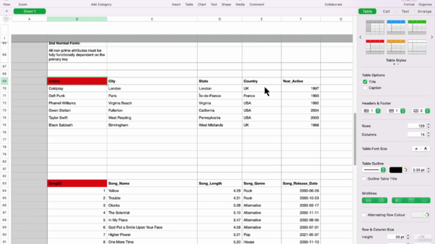
Task: Increase table font size with large A
Action: point(425,148)
